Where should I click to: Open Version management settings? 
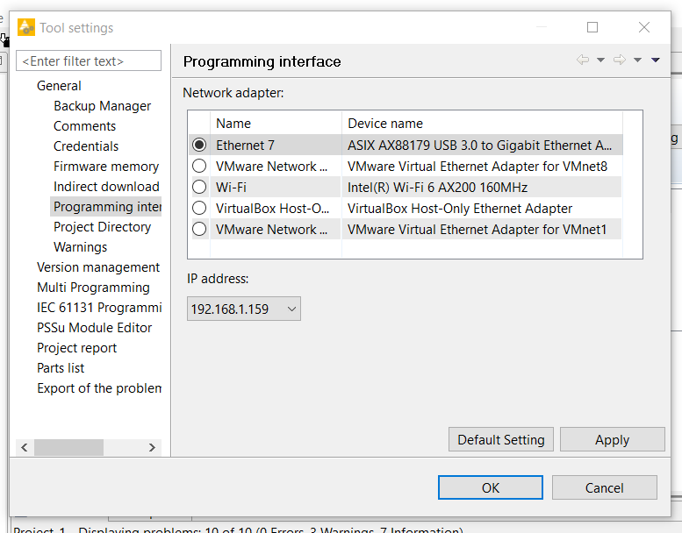click(98, 267)
